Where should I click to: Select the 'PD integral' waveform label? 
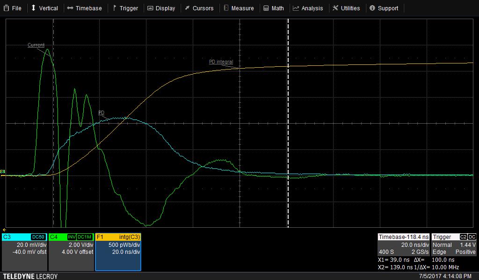pyautogui.click(x=221, y=62)
